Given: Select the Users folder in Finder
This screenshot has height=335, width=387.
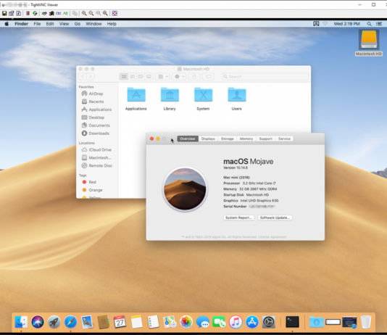Looking at the screenshot, I should [x=237, y=99].
